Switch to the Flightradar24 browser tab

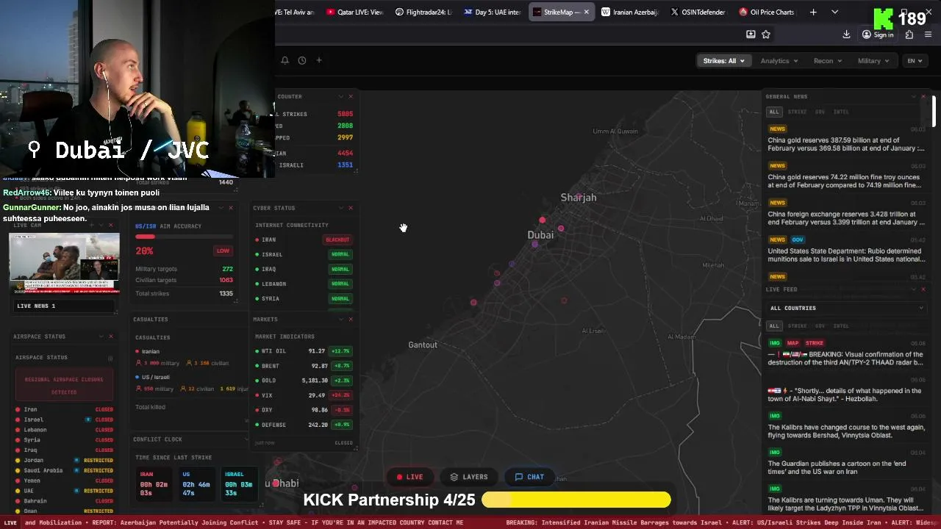(423, 12)
